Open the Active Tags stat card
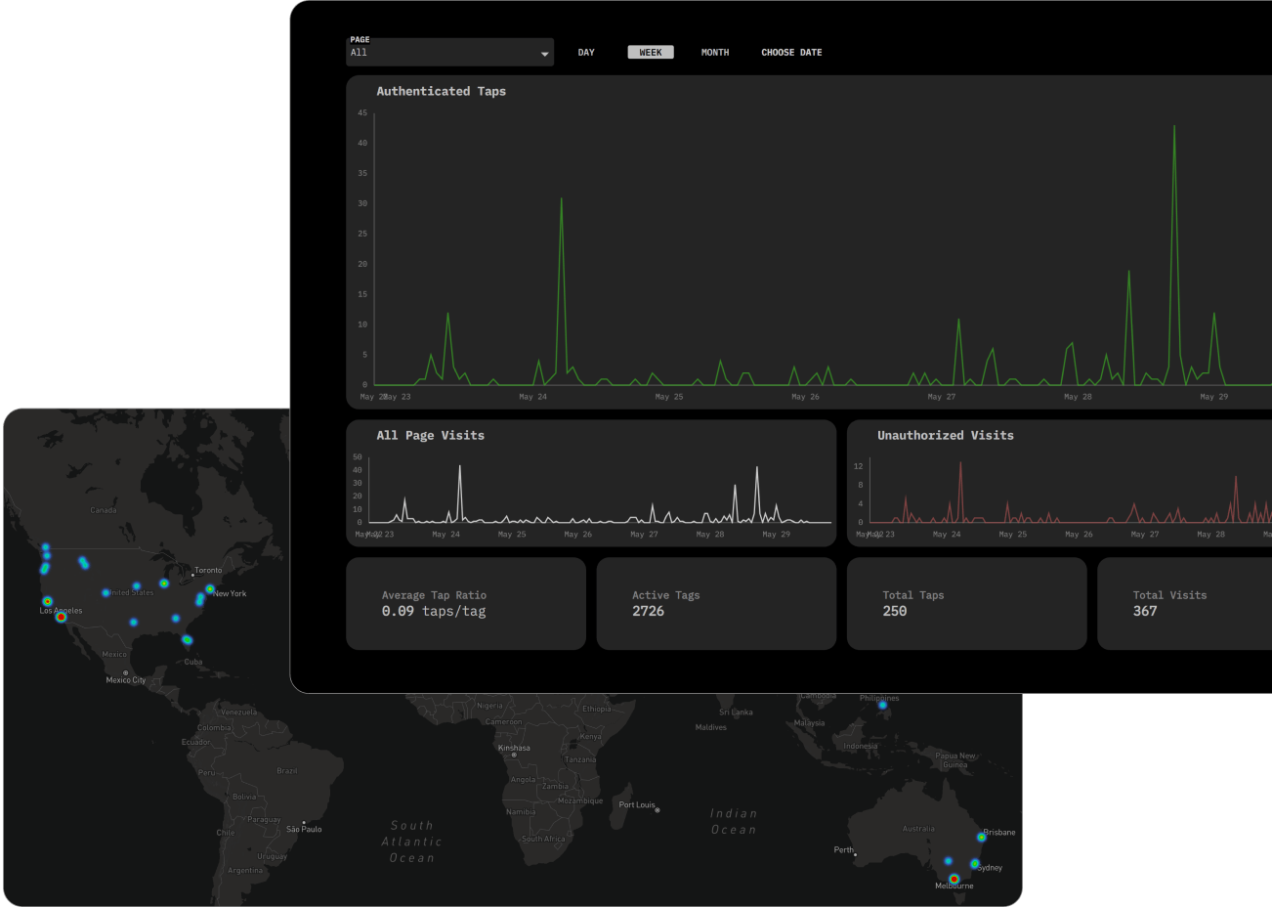Viewport: 1272px width, 907px height. click(716, 603)
